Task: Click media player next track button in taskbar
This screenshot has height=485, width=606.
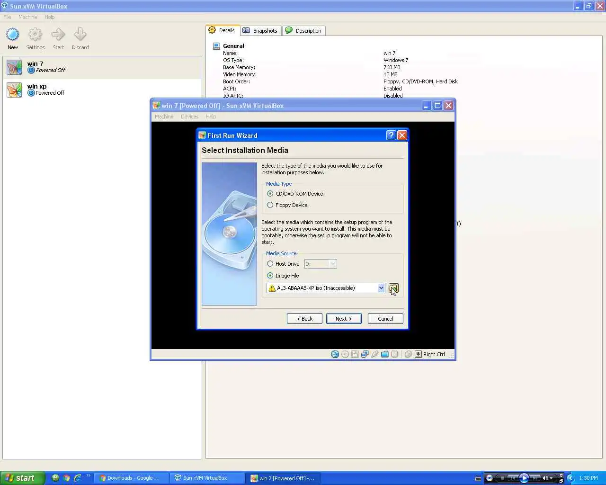Action: click(x=535, y=478)
